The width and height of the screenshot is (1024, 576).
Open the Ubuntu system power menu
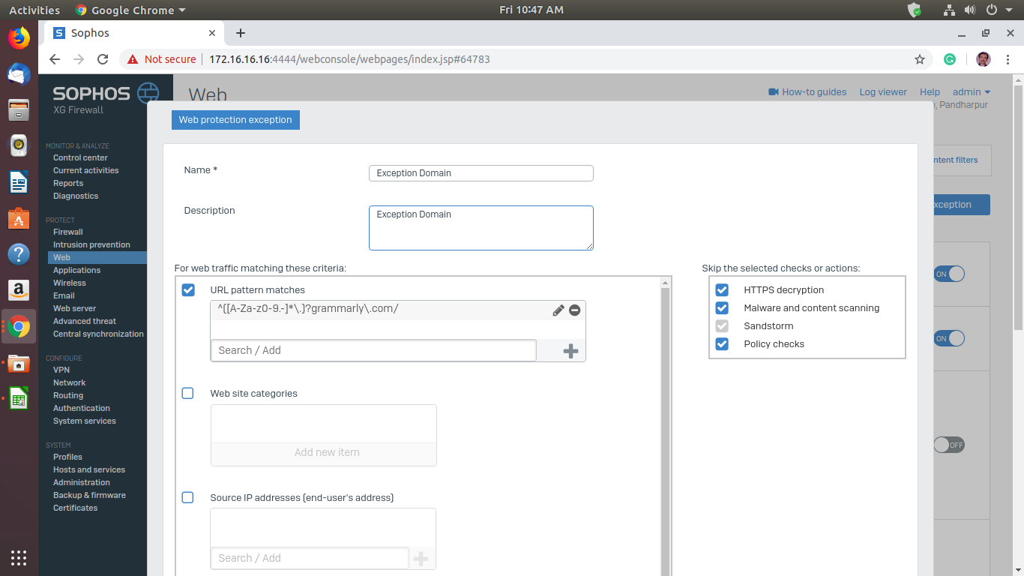[x=996, y=10]
